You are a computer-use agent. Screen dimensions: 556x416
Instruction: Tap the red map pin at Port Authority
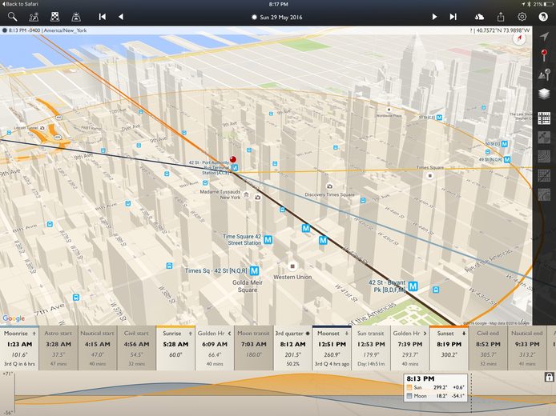(x=233, y=159)
